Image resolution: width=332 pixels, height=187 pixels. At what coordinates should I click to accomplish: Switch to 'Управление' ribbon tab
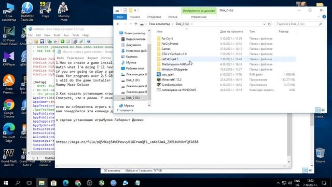(199, 17)
